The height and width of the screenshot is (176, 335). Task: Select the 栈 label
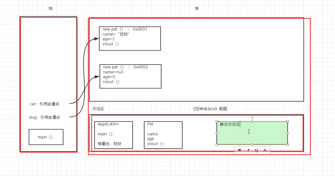(x=50, y=8)
